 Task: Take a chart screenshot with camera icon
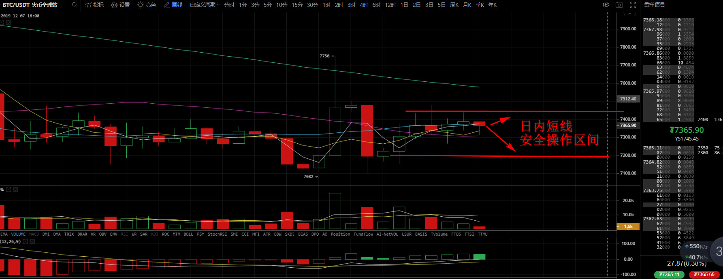[x=619, y=5]
